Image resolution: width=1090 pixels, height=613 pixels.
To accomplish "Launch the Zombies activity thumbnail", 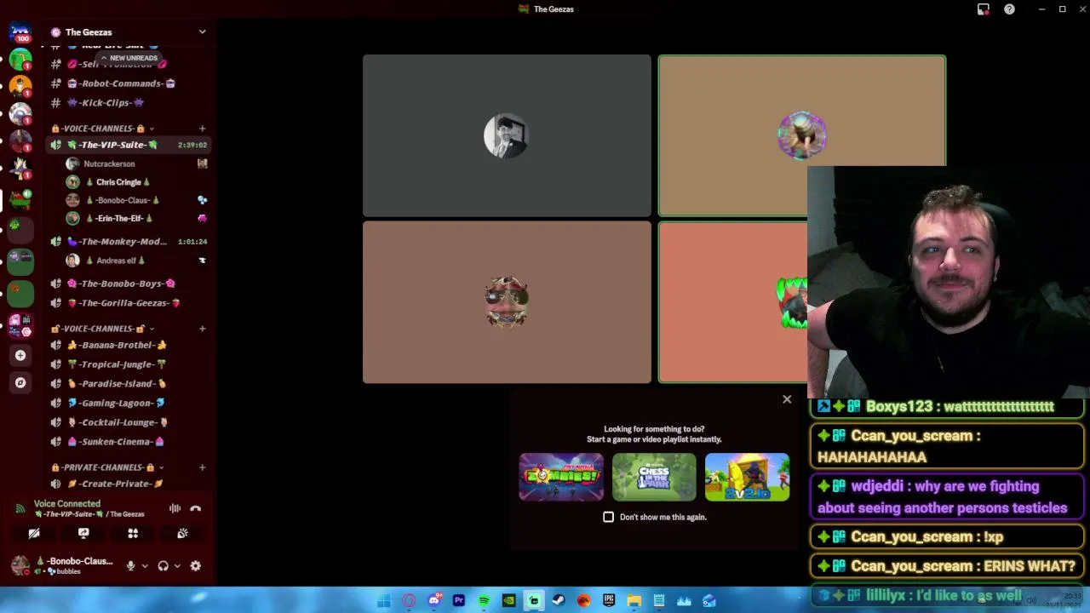I will point(561,477).
